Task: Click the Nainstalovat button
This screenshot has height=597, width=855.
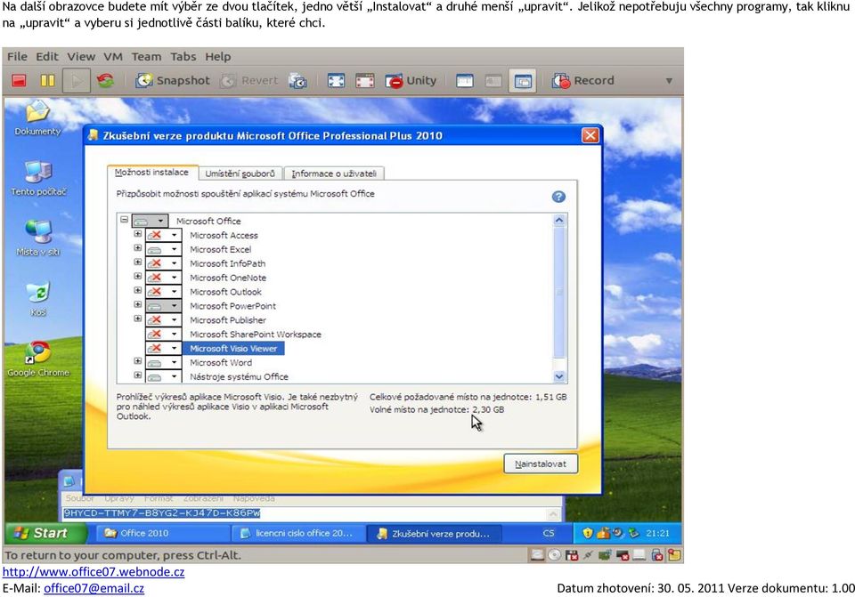Action: (x=541, y=464)
